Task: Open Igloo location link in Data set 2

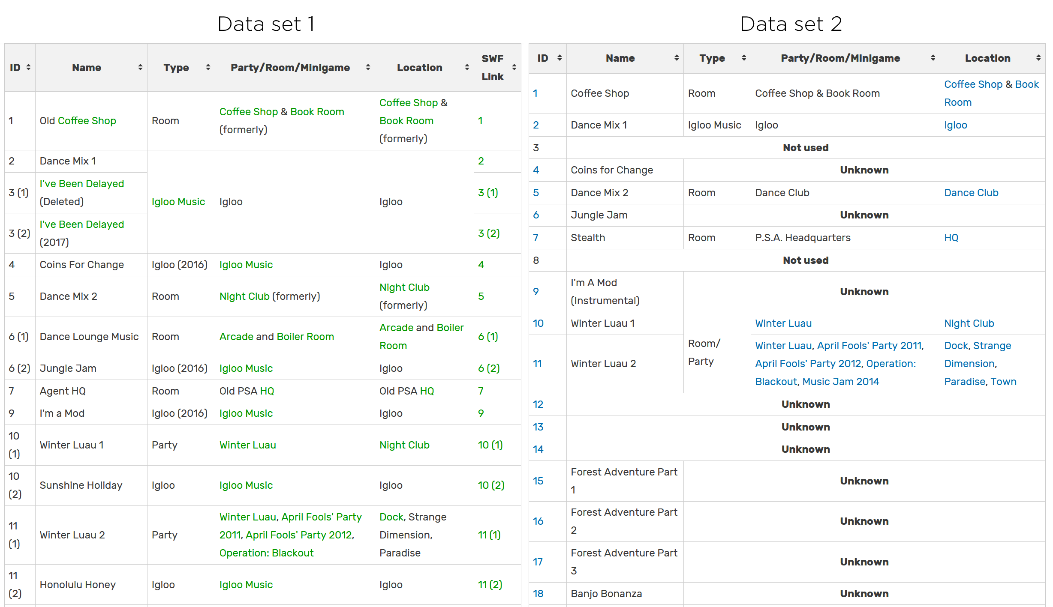Action: pos(956,125)
